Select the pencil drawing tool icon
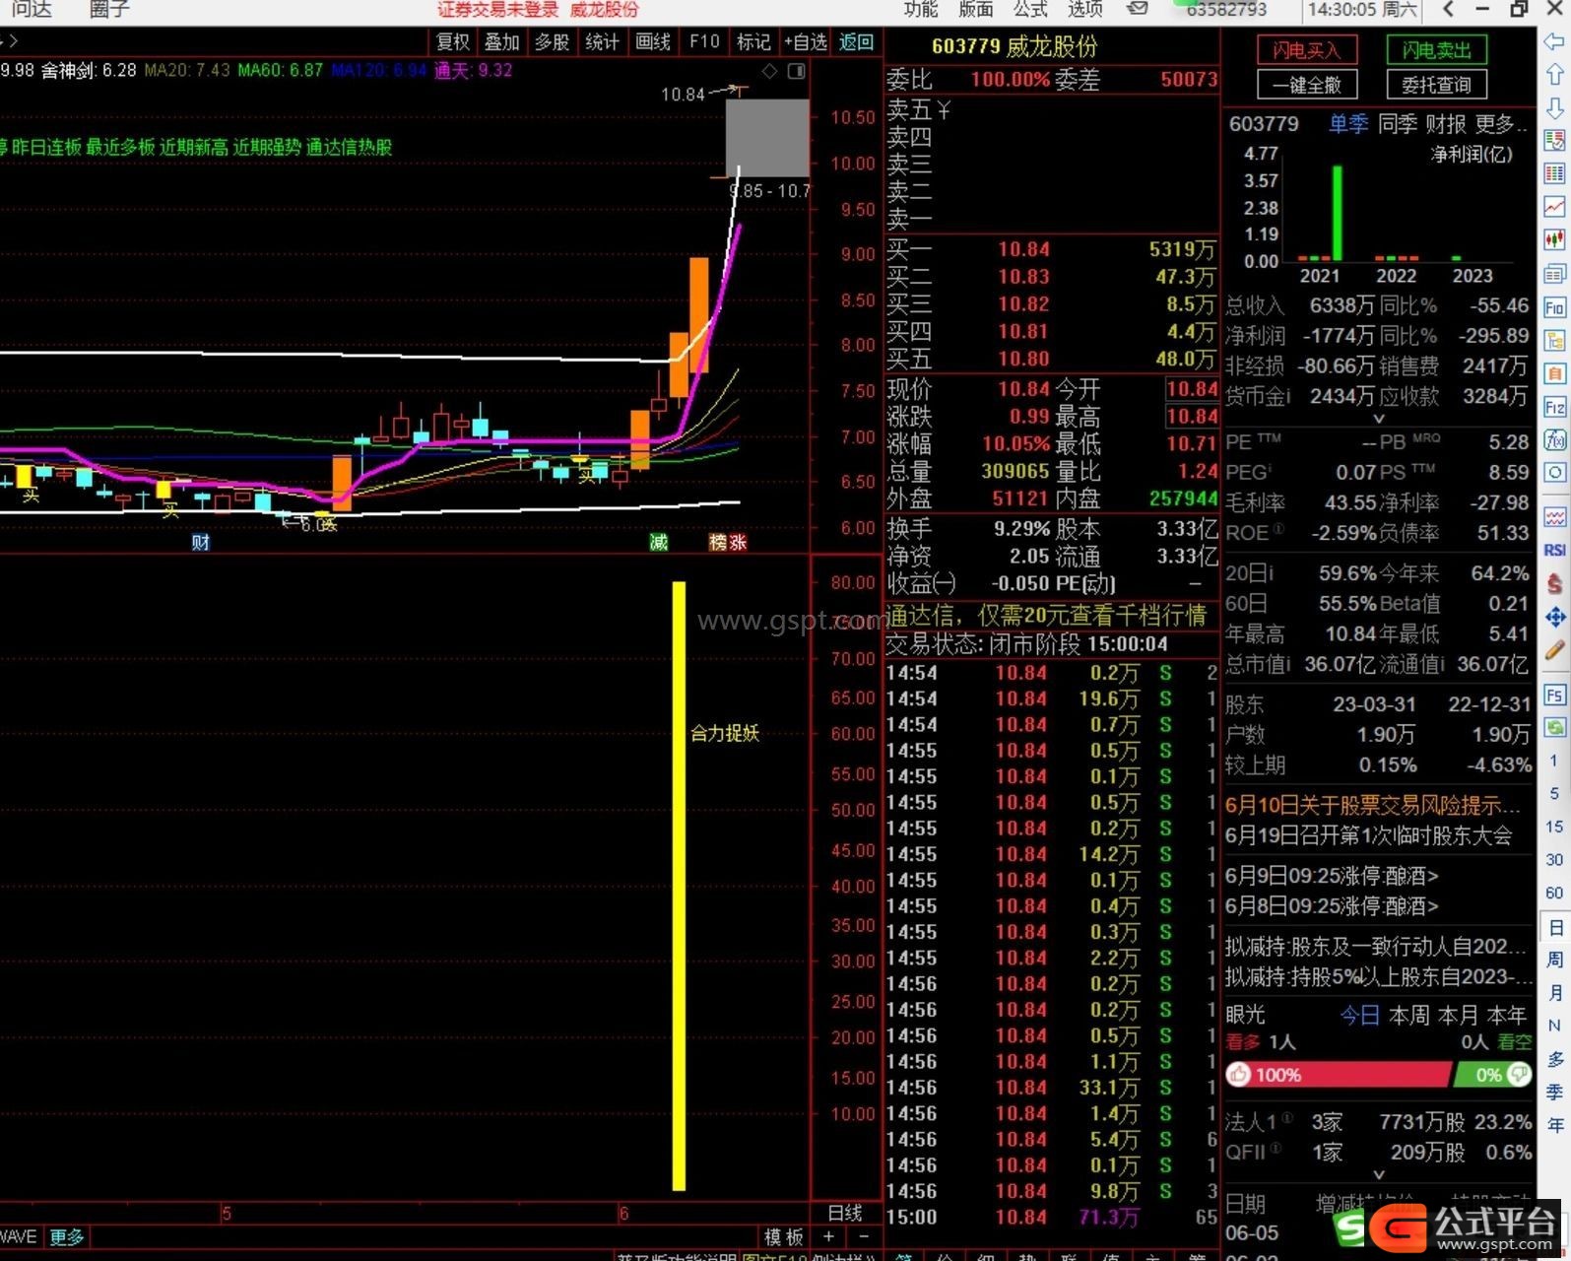The height and width of the screenshot is (1261, 1571). (x=1554, y=650)
